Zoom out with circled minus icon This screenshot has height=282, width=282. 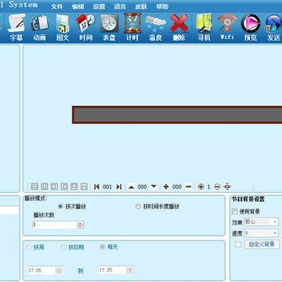coord(217,186)
